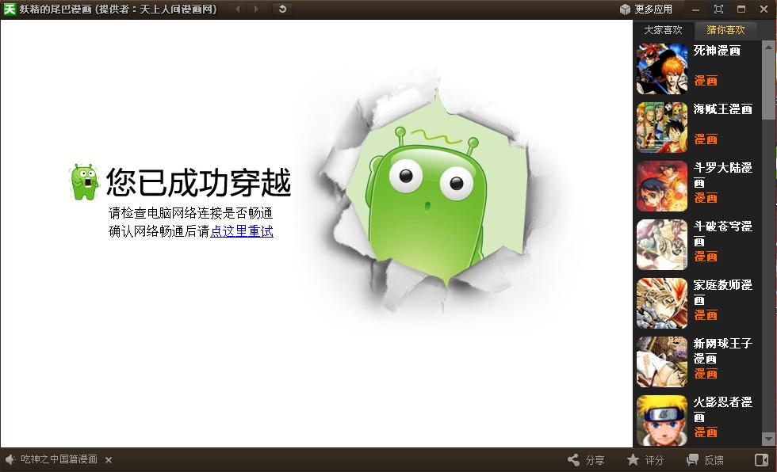The image size is (777, 472).
Task: Click the speaker icon in bottom bar
Action: point(10,459)
